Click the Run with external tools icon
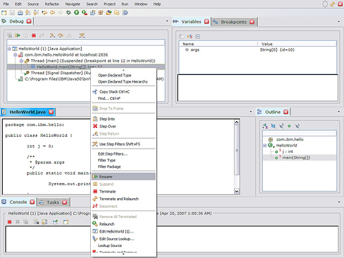 click(x=85, y=12)
